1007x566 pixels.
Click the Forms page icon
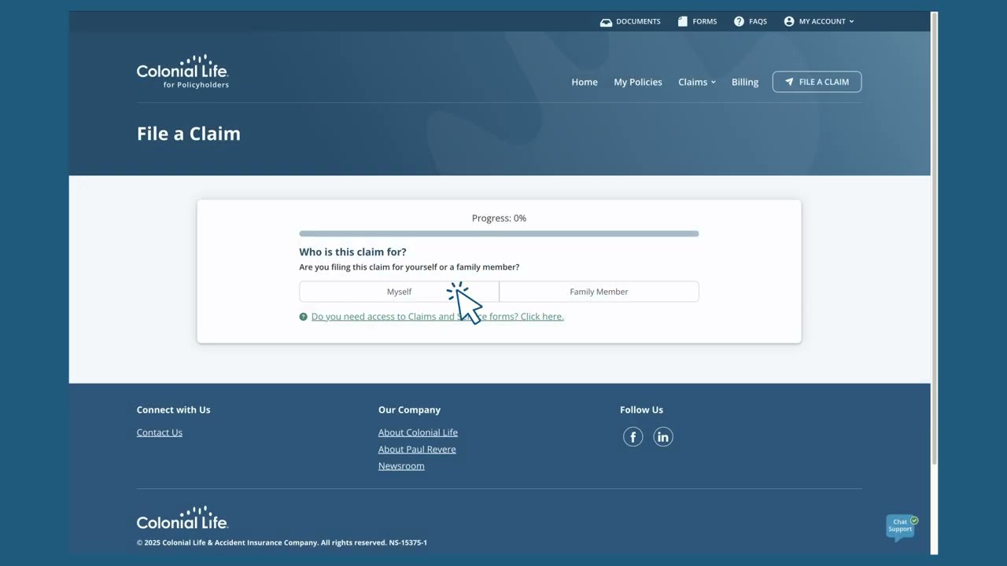click(683, 21)
